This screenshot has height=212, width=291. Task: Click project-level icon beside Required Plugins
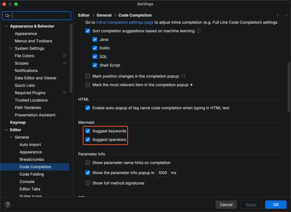(x=65, y=93)
